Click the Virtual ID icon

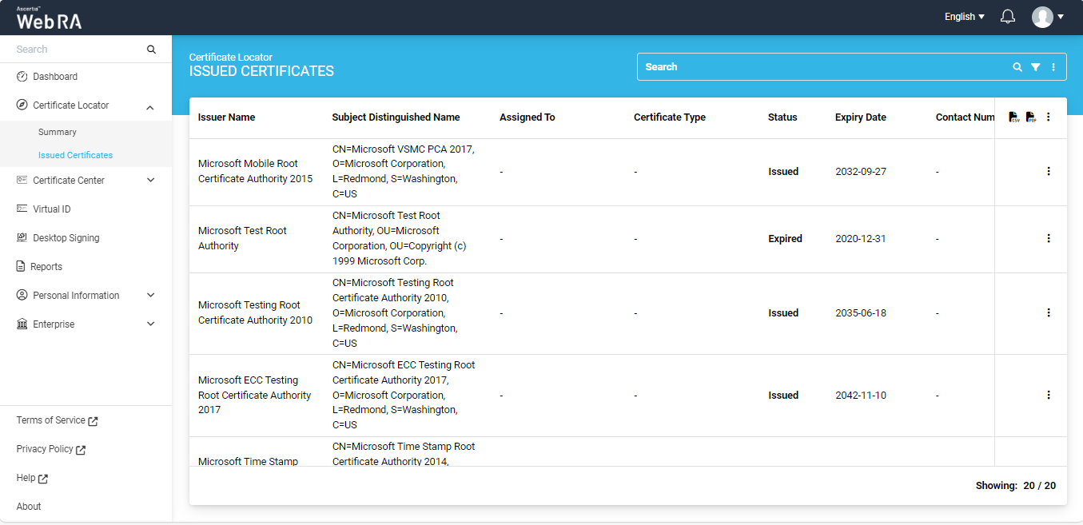click(x=22, y=209)
